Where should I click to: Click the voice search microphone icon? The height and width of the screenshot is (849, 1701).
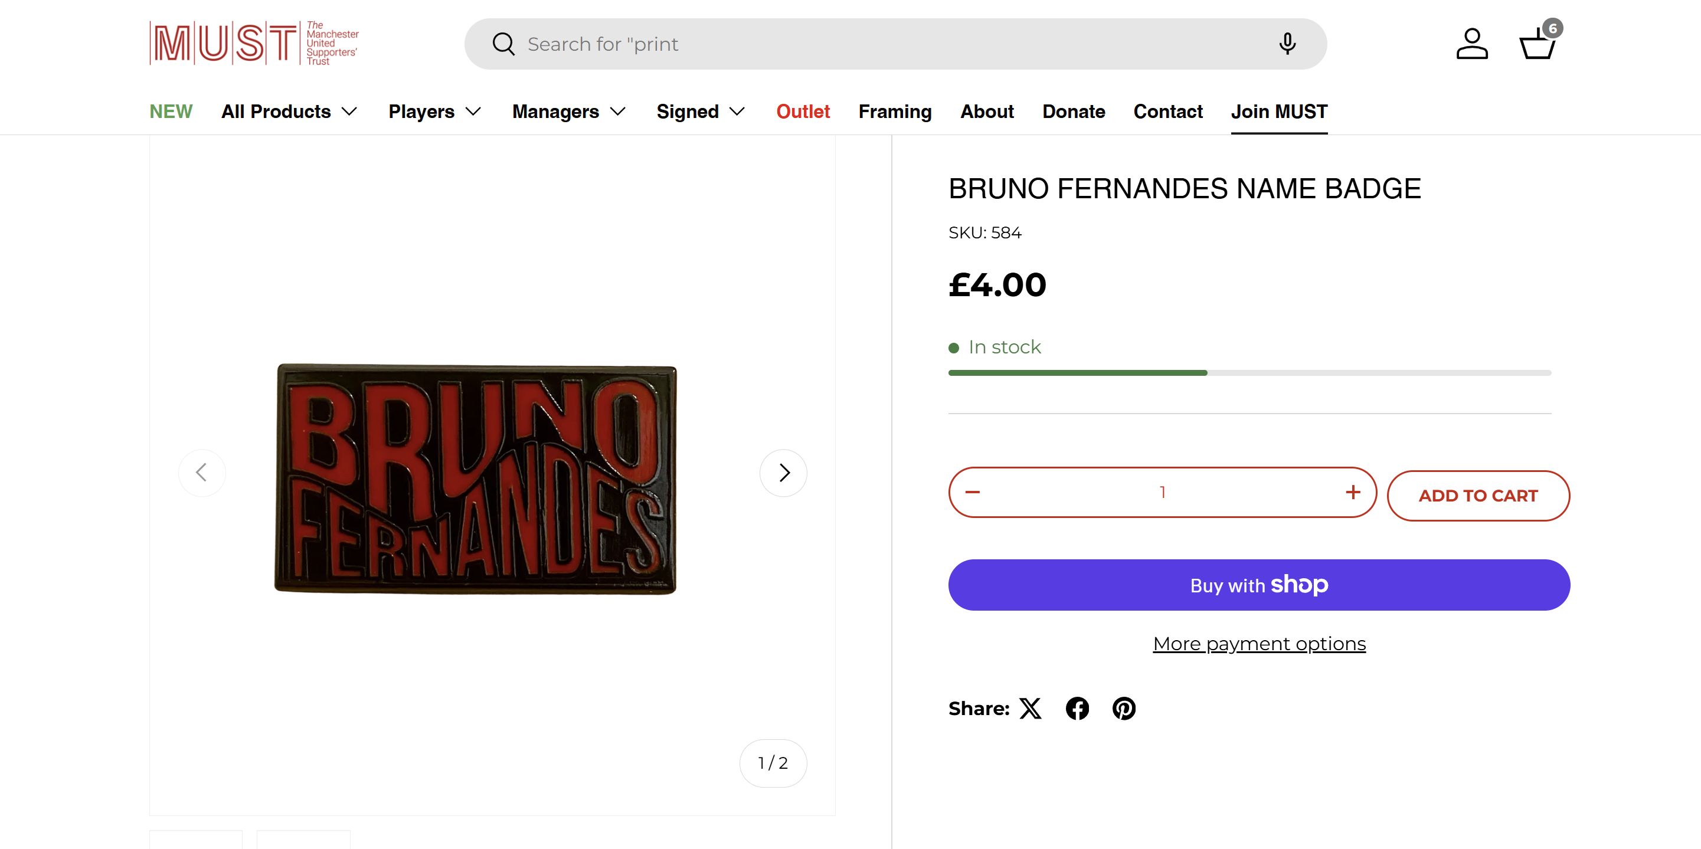click(x=1287, y=44)
